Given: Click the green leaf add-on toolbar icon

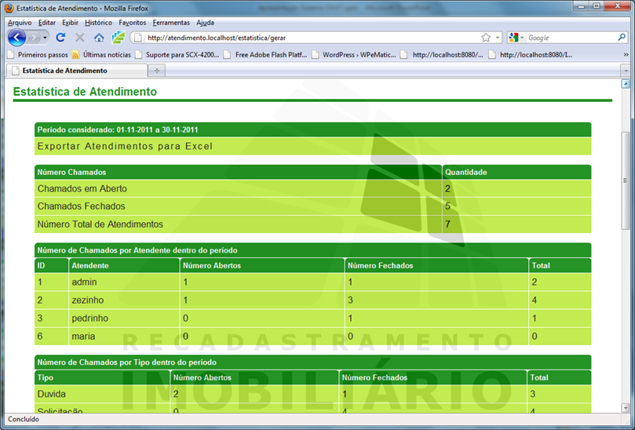Looking at the screenshot, I should point(119,38).
